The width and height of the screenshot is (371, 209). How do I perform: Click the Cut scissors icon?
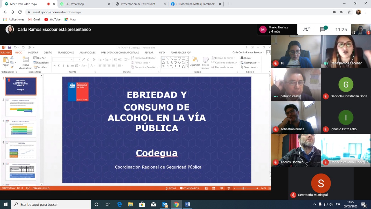pos(12,58)
